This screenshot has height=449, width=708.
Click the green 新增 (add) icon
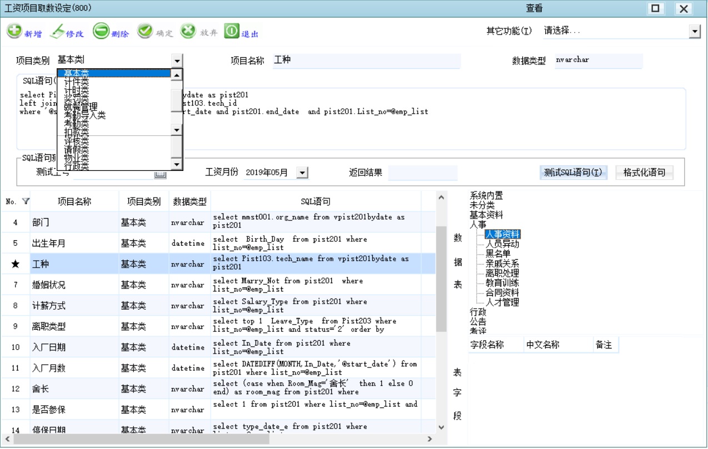click(14, 32)
